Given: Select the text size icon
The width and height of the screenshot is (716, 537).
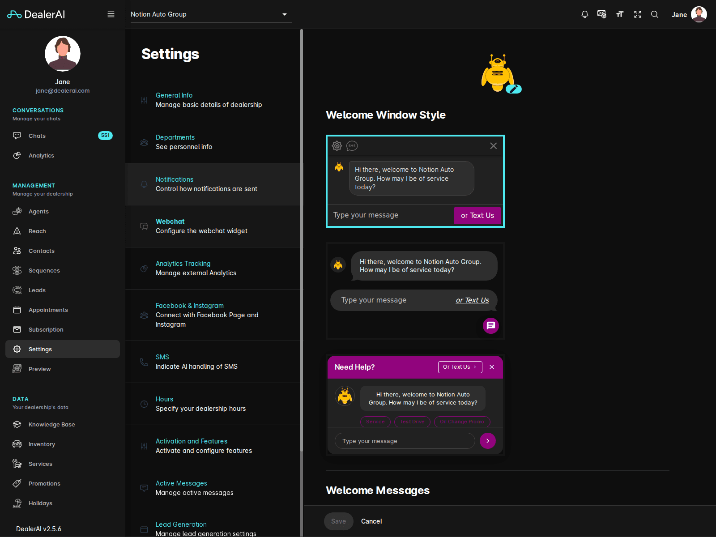Looking at the screenshot, I should (x=620, y=14).
